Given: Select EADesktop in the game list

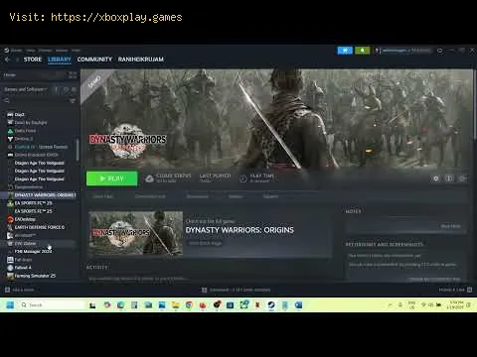Looking at the screenshot, I should pyautogui.click(x=25, y=219).
